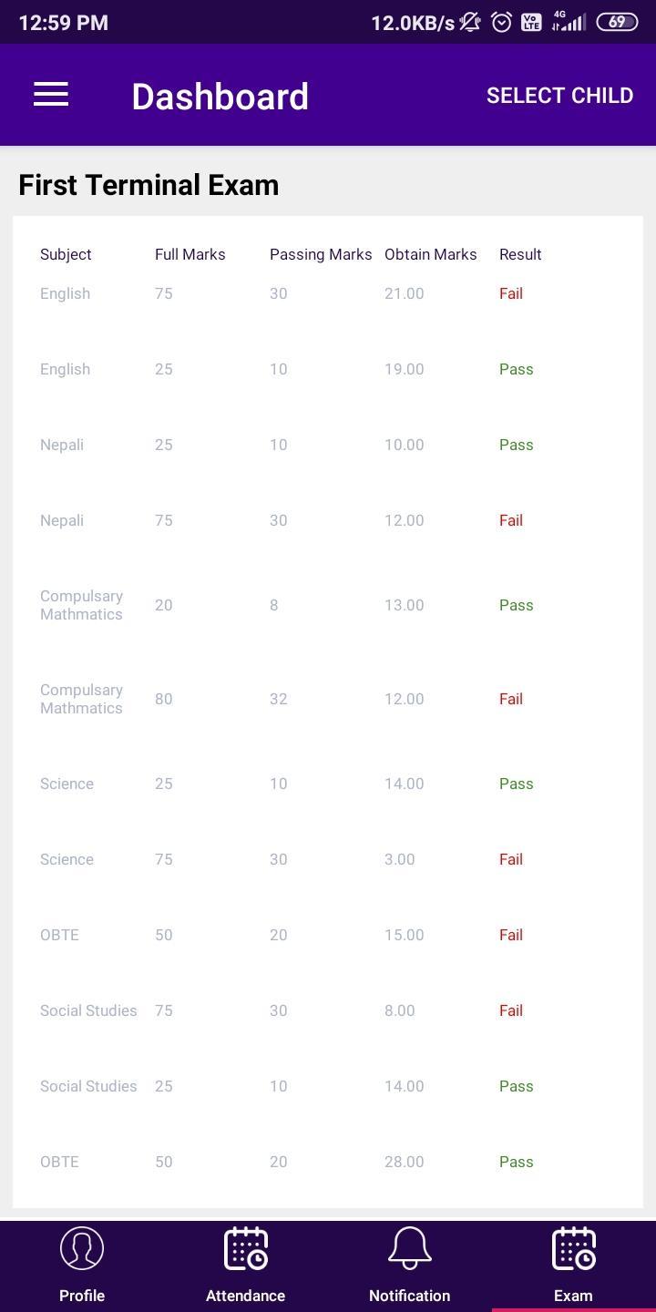656x1312 pixels.
Task: Open the Notification tab label
Action: 410,1296
